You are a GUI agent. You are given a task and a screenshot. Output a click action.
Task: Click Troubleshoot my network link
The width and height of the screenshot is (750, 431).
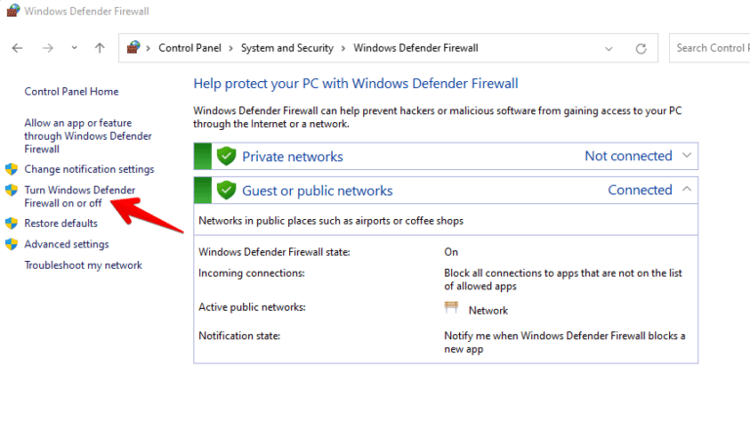[83, 265]
